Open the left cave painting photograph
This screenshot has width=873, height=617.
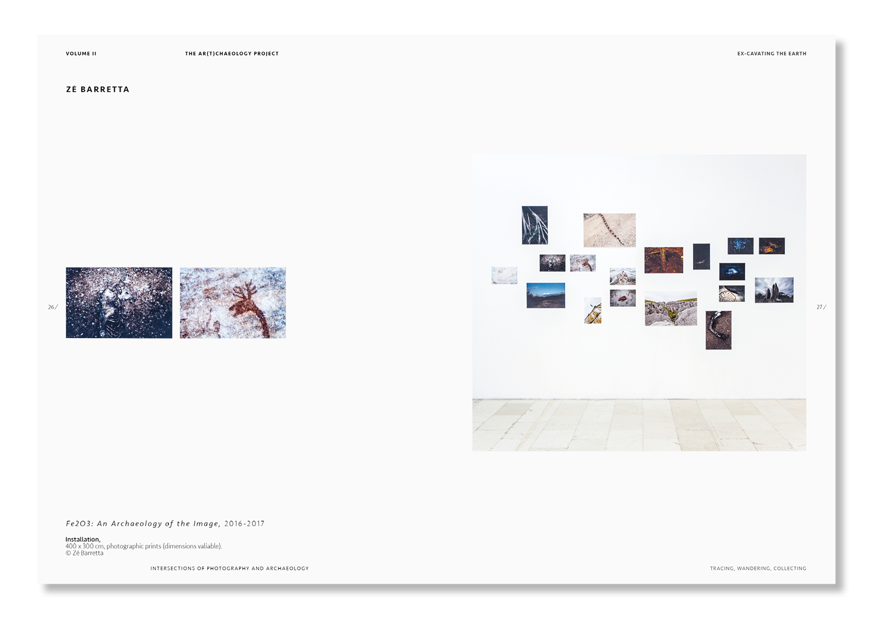point(118,302)
